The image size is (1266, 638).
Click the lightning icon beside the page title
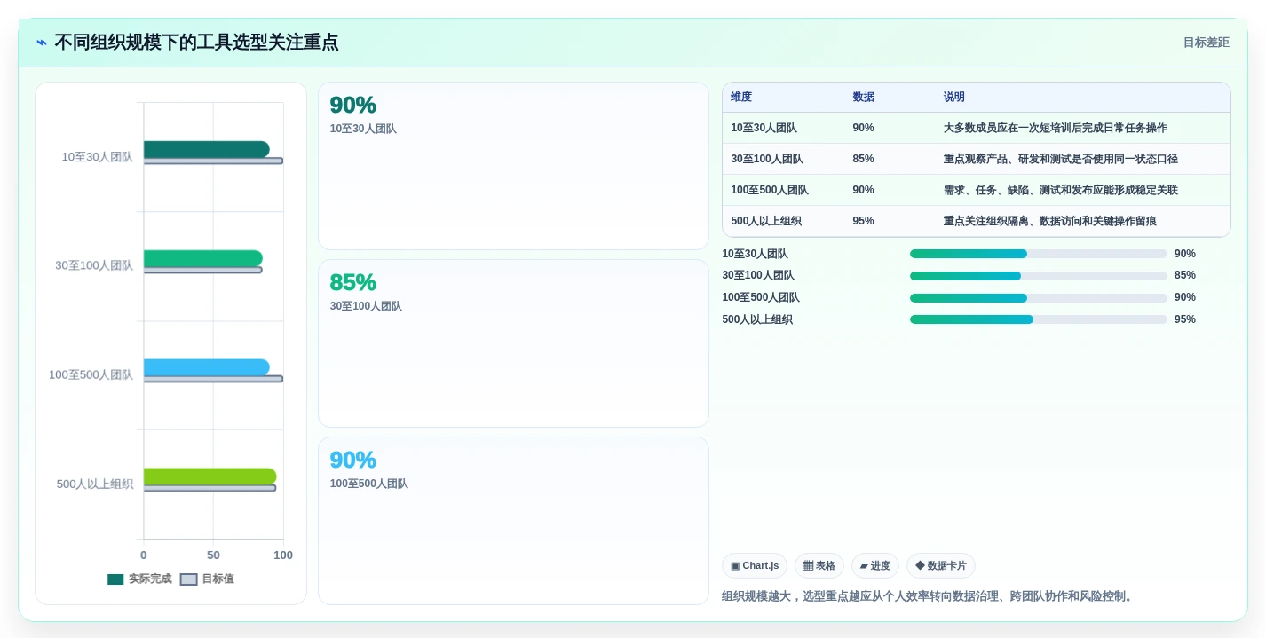point(42,43)
